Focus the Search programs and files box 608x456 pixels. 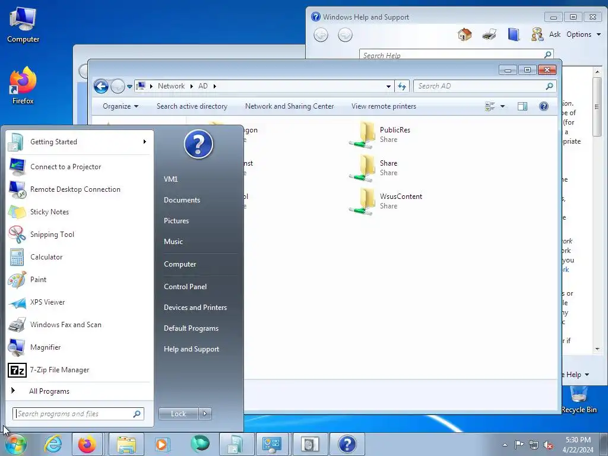click(78, 414)
